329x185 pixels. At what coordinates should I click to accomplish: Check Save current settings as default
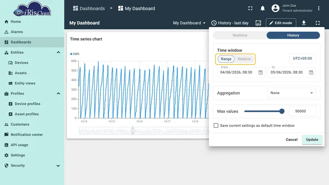216,125
